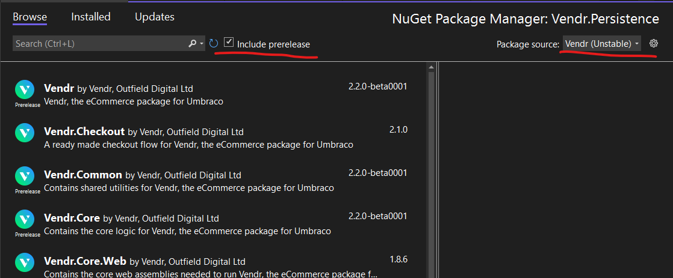Viewport: 673px width, 278px height.
Task: Click Vendr version 2.2.0-beta0001
Action: tap(377, 86)
